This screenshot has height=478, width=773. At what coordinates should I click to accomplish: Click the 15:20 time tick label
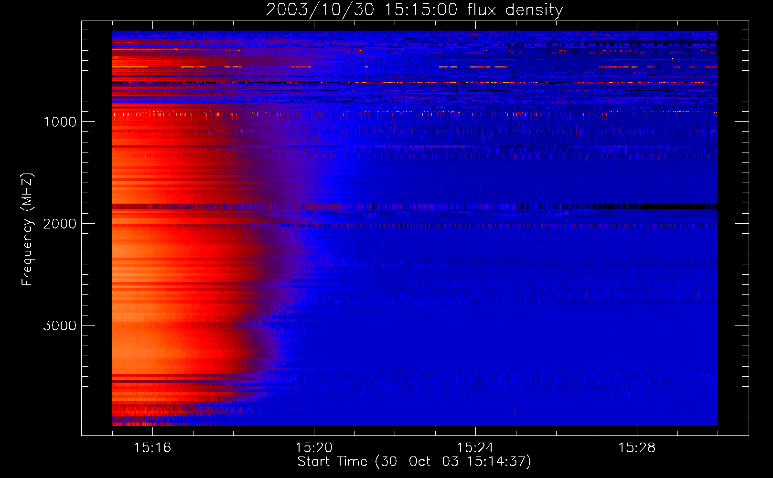point(314,448)
